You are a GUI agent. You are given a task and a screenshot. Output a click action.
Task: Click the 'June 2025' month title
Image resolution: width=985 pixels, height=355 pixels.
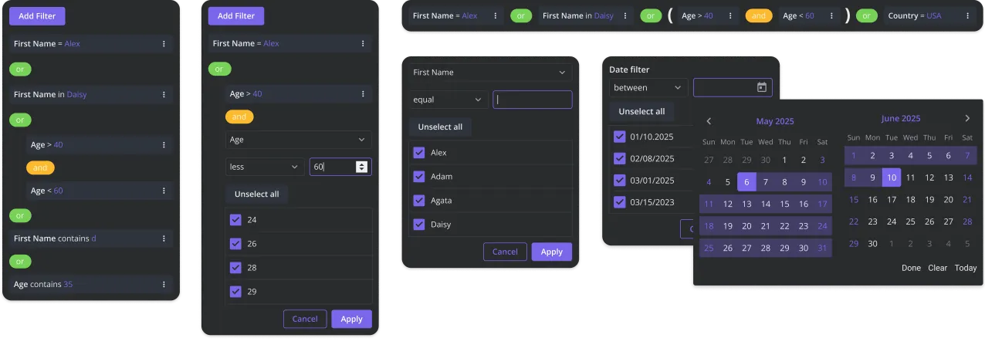(x=901, y=118)
